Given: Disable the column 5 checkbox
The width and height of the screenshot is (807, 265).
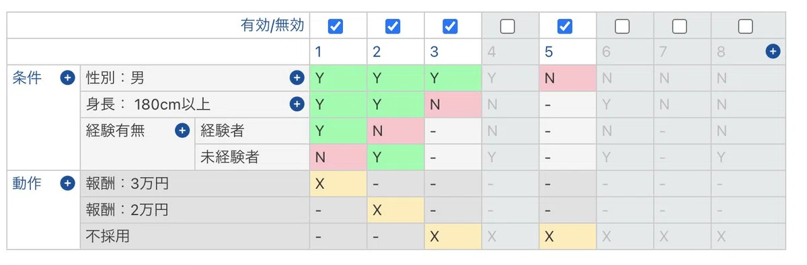Looking at the screenshot, I should click(x=565, y=26).
